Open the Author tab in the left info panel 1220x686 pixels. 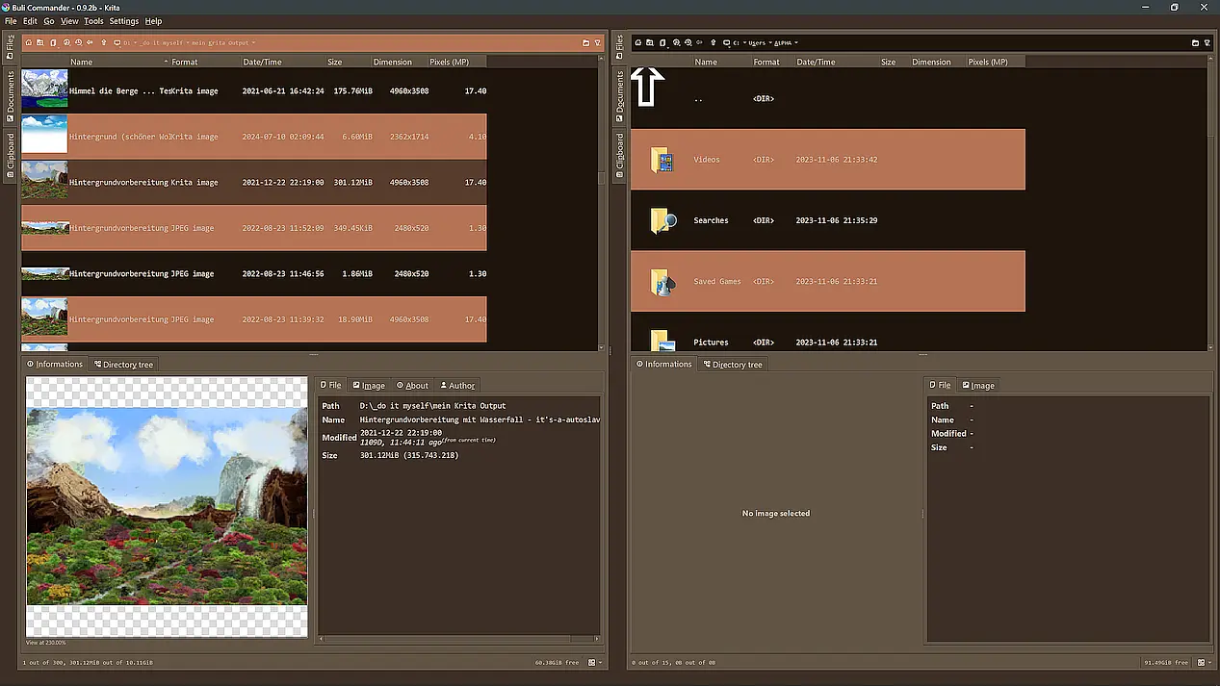click(x=457, y=385)
